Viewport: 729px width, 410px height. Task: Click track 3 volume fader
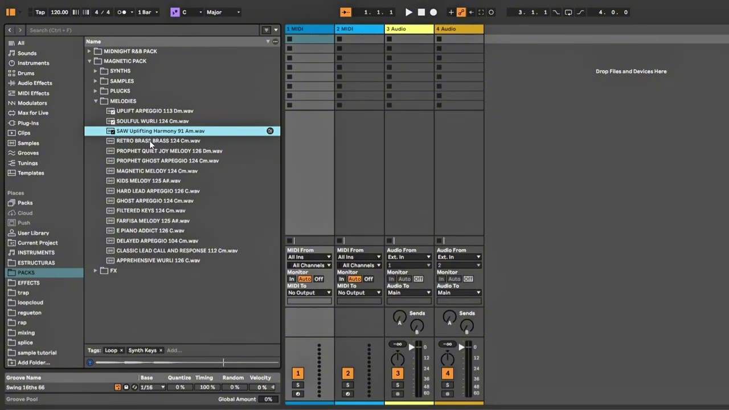pyautogui.click(x=412, y=347)
